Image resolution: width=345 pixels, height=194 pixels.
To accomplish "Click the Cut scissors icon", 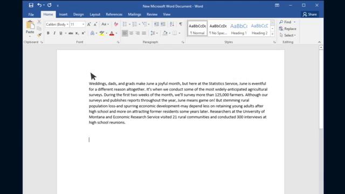I will point(39,22).
